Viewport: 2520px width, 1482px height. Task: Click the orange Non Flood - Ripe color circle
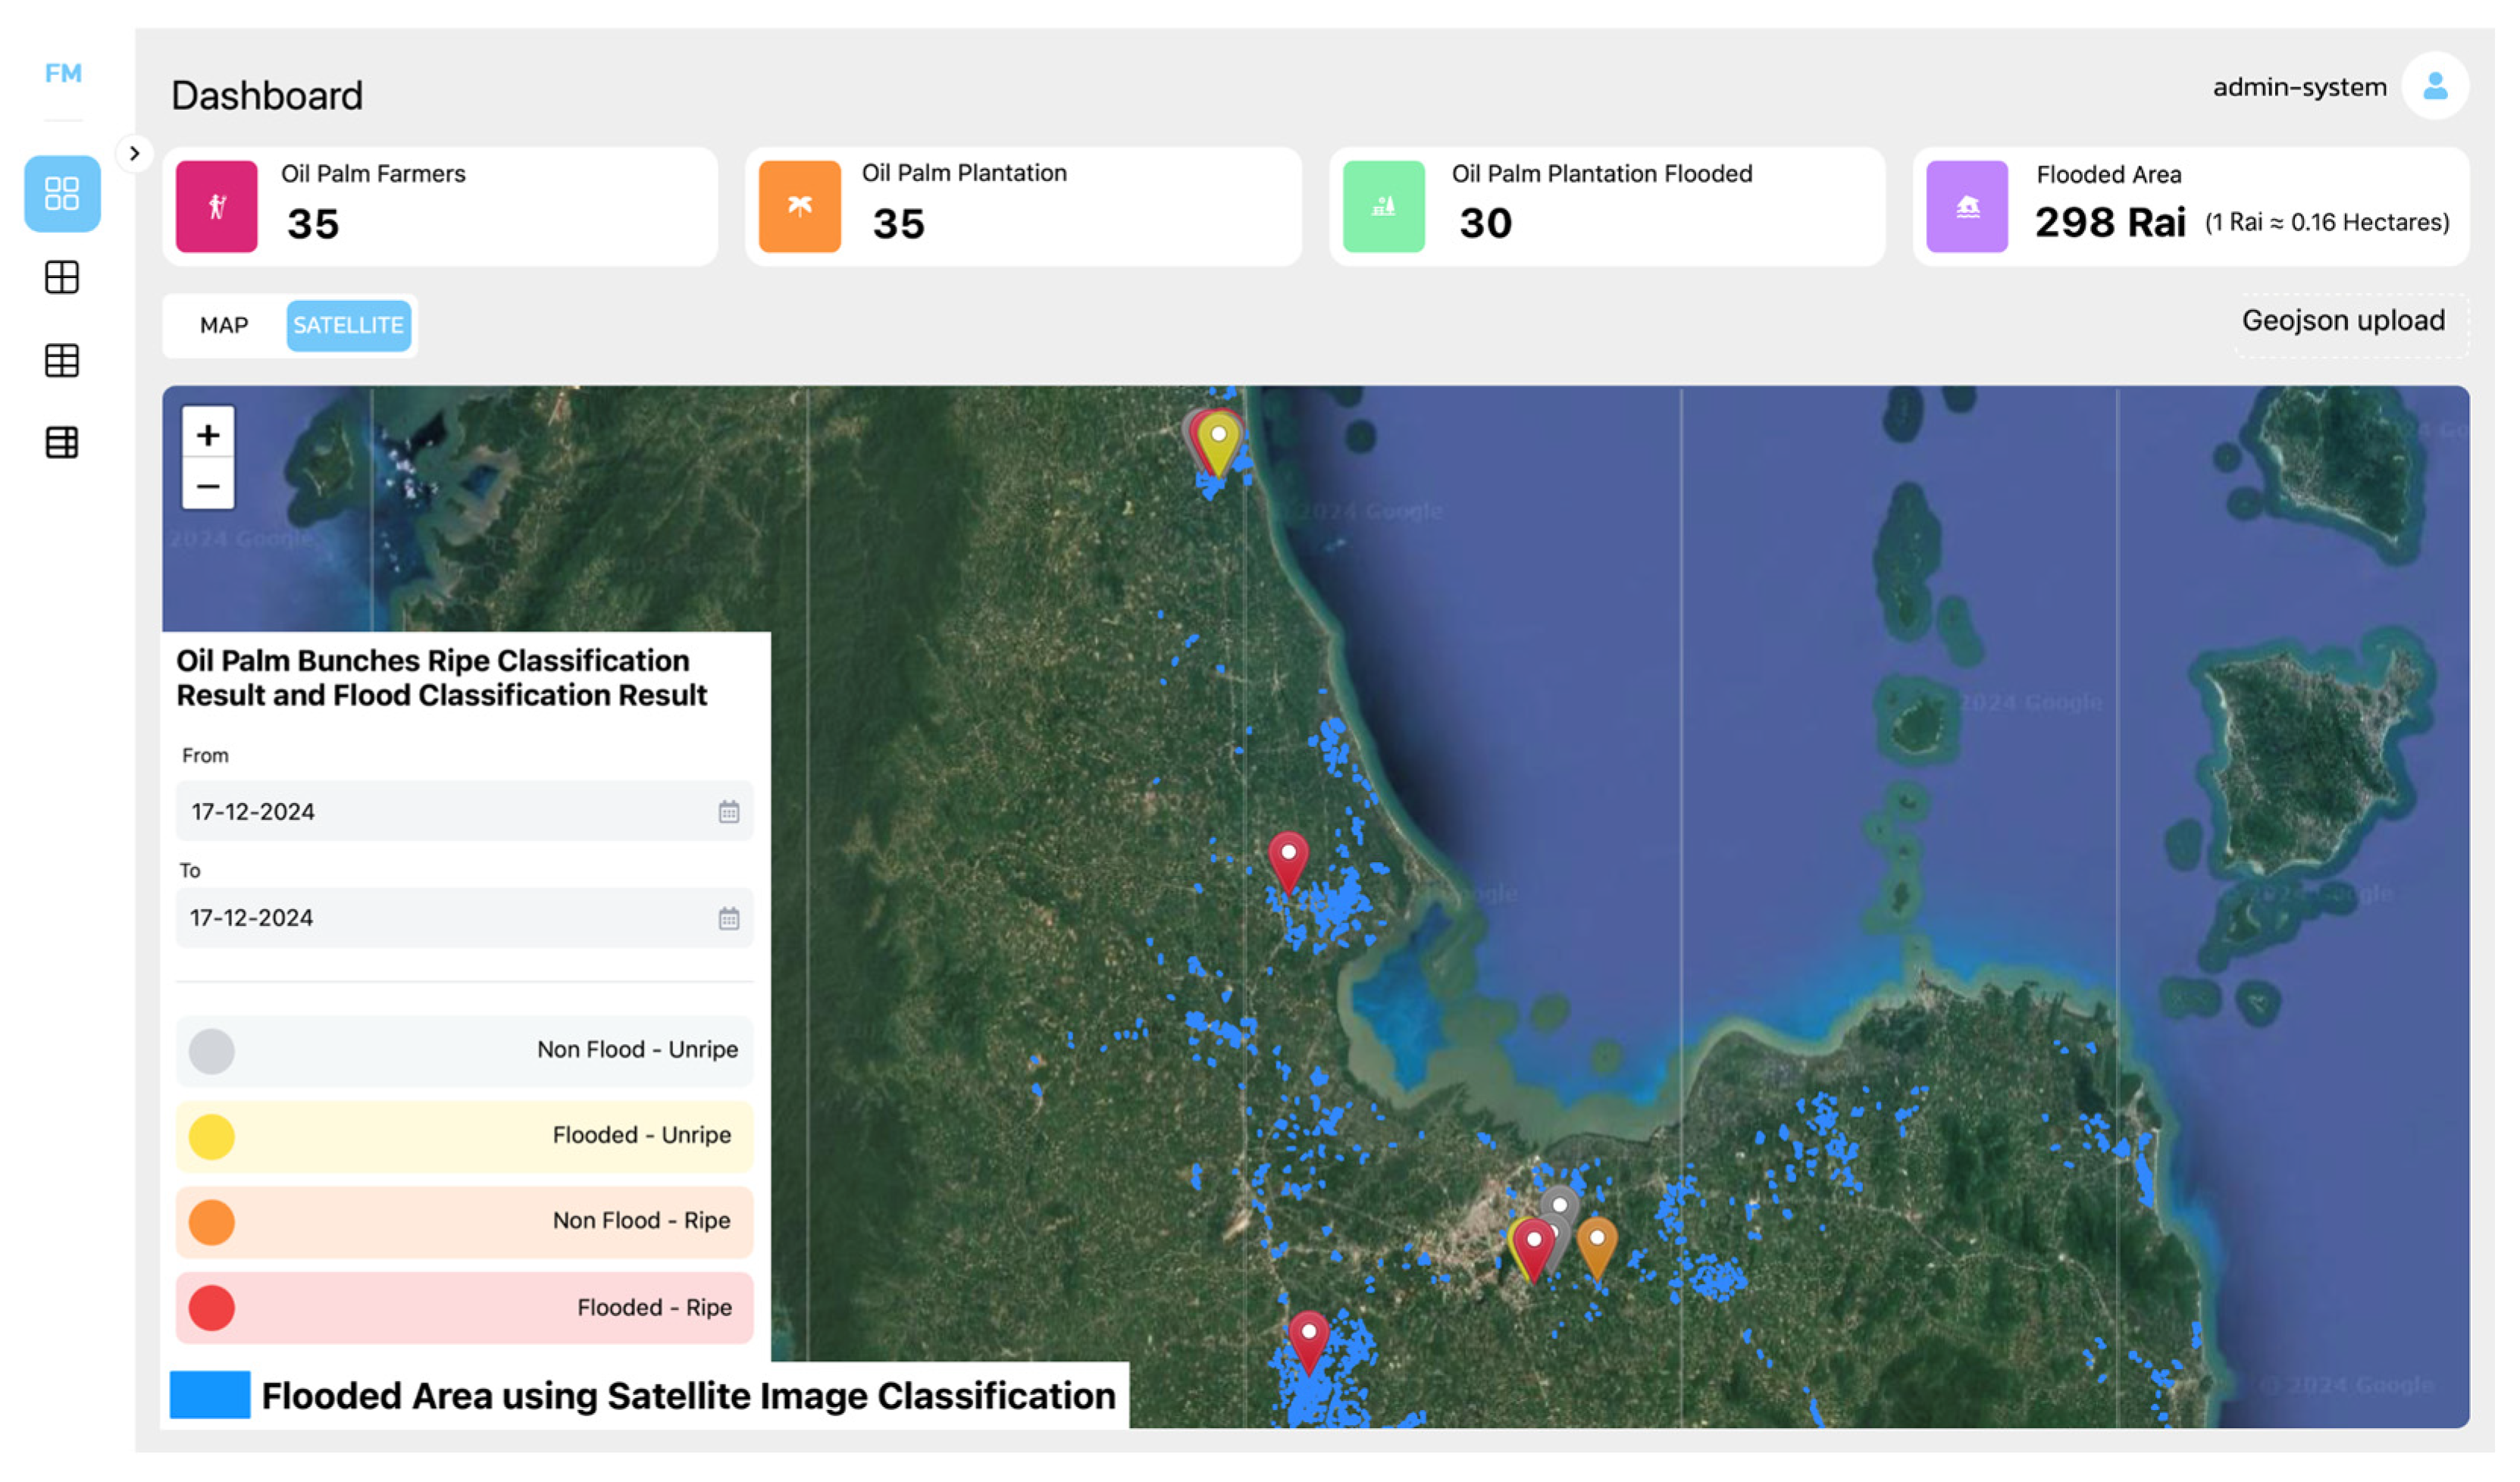(212, 1223)
